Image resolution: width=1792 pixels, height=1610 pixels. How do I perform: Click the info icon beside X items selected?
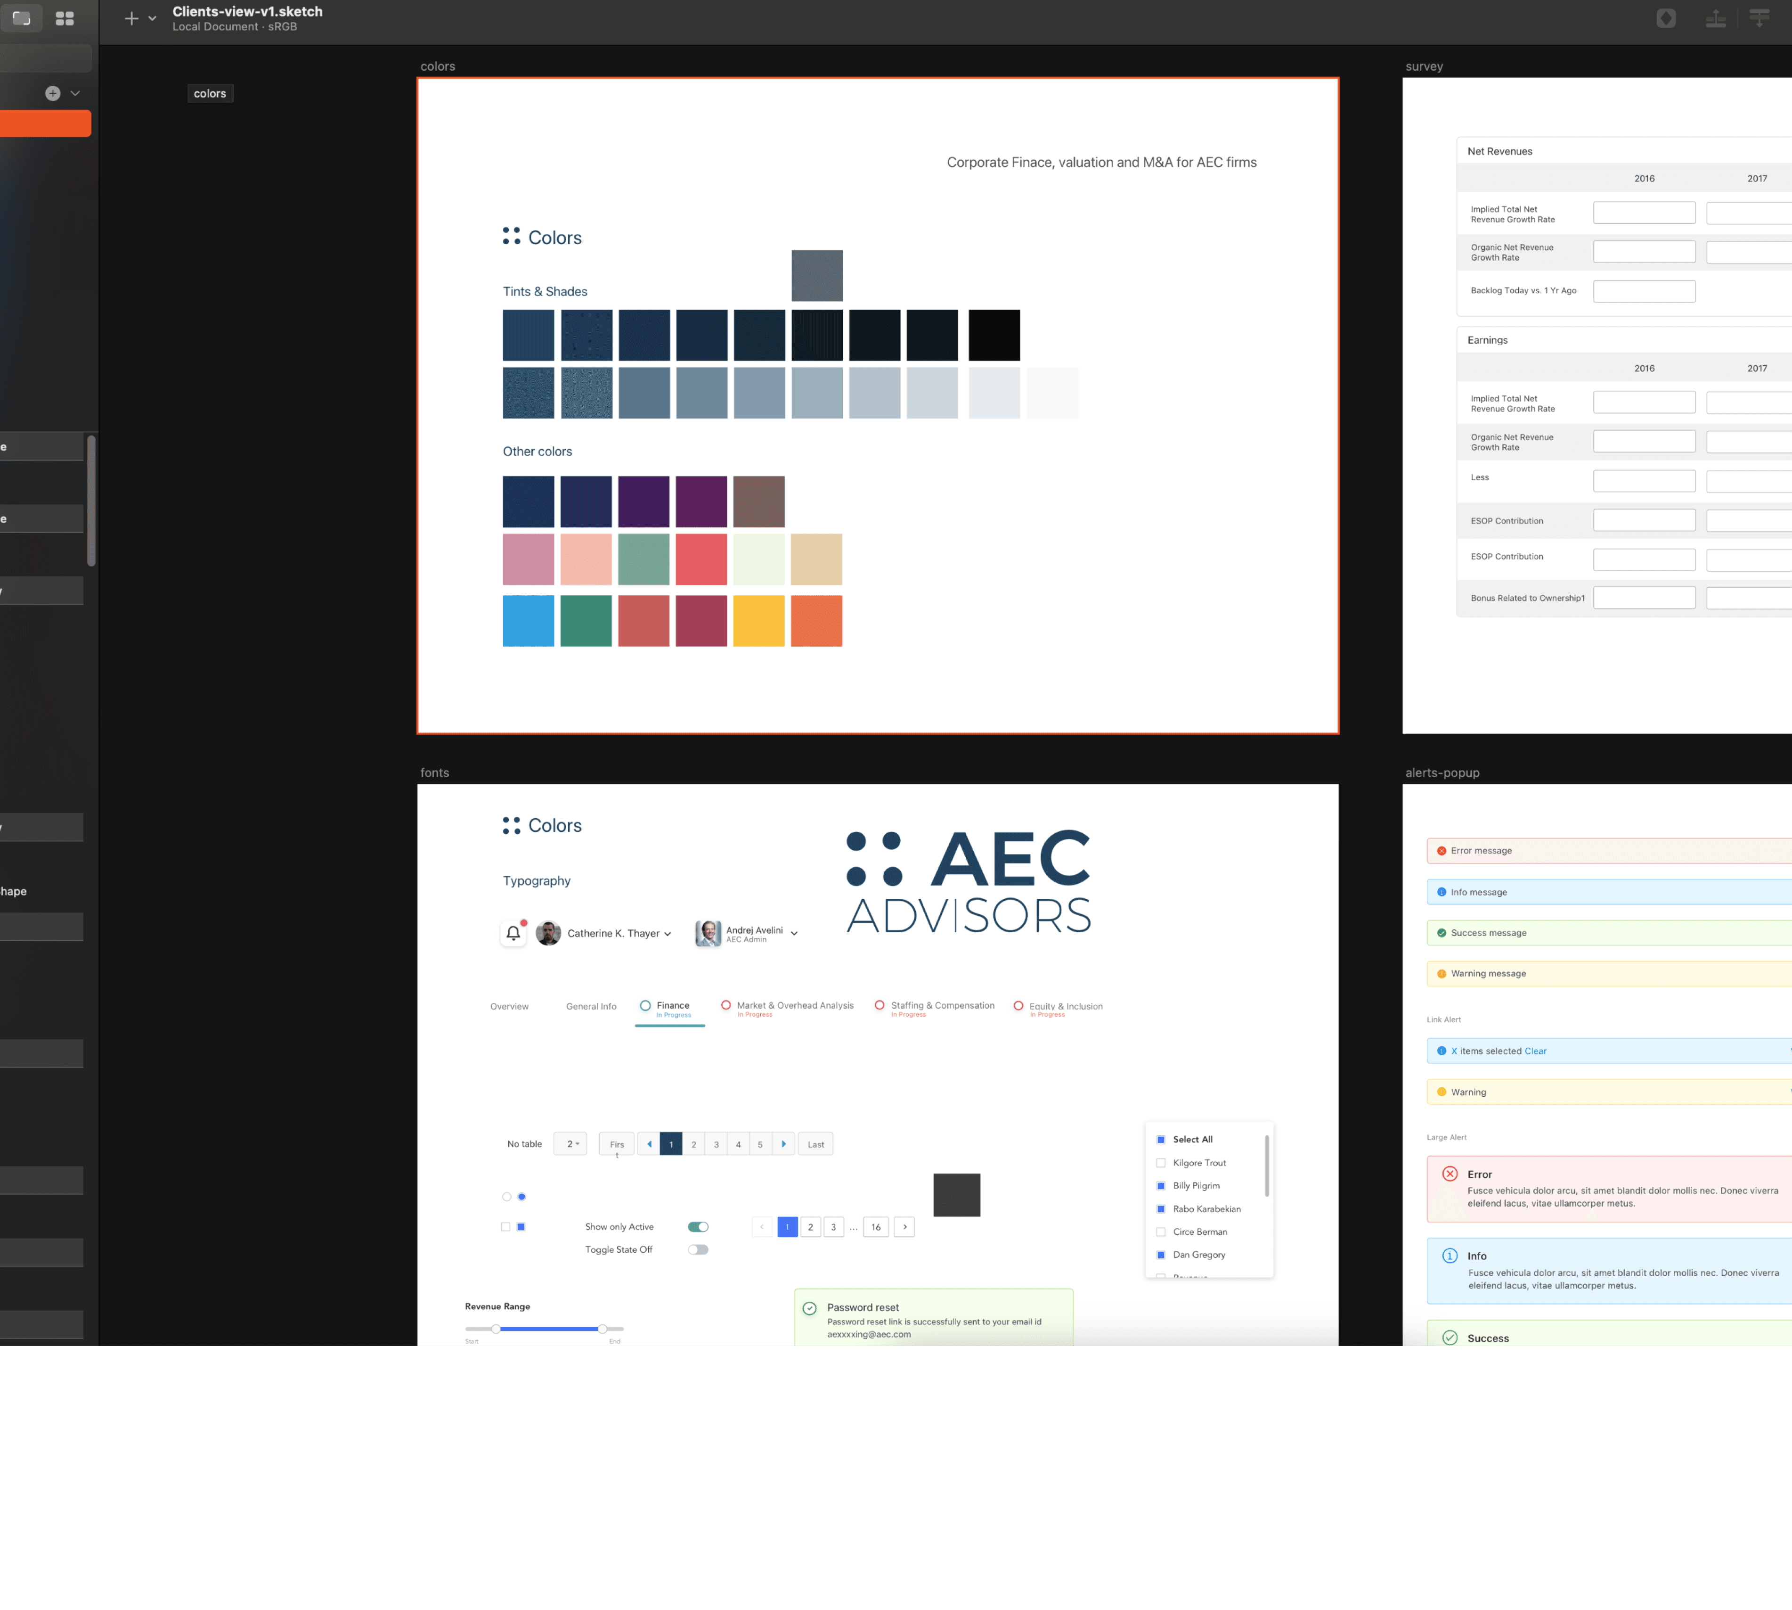pos(1441,1051)
